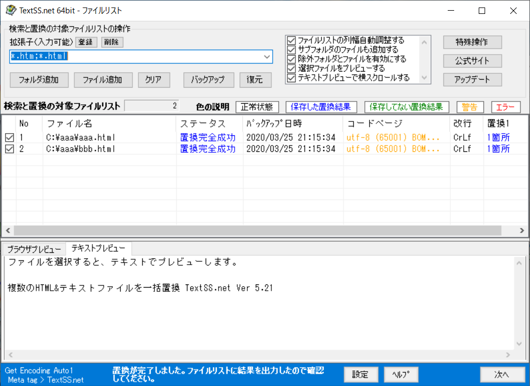Proceed with the 次へ button
The image size is (530, 386).
tap(502, 374)
